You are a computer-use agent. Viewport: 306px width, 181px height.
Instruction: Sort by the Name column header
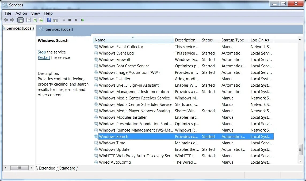point(133,40)
